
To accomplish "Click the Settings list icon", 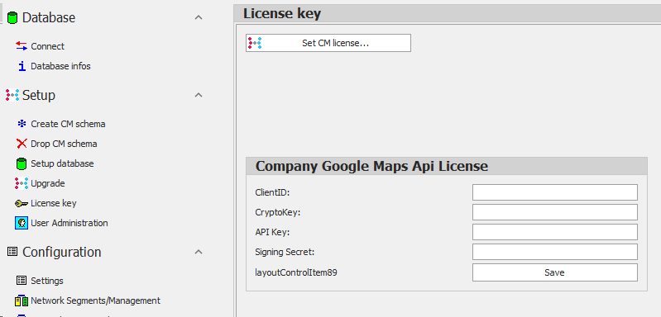I will [22, 281].
